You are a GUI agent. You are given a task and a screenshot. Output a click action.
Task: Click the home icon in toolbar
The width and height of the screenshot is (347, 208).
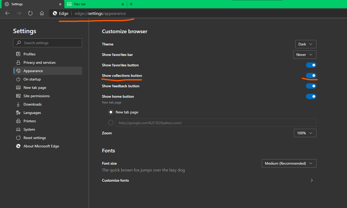point(42,13)
